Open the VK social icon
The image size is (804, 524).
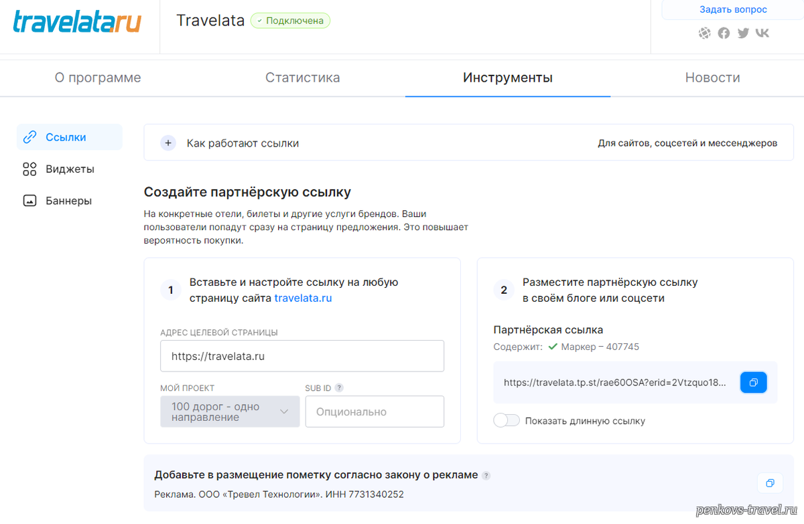coord(762,33)
